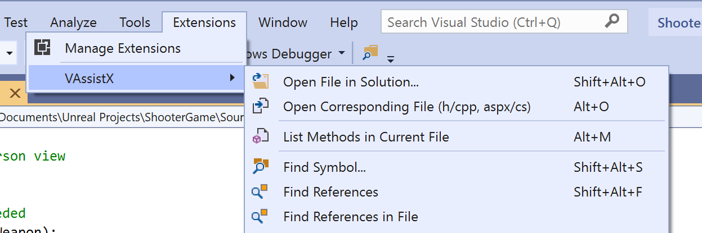Open the Tools menu
This screenshot has height=233, width=702.
135,22
